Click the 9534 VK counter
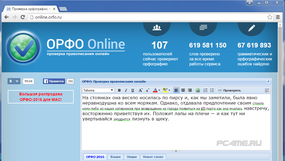This screenshot has width=285, height=161. click(x=28, y=81)
